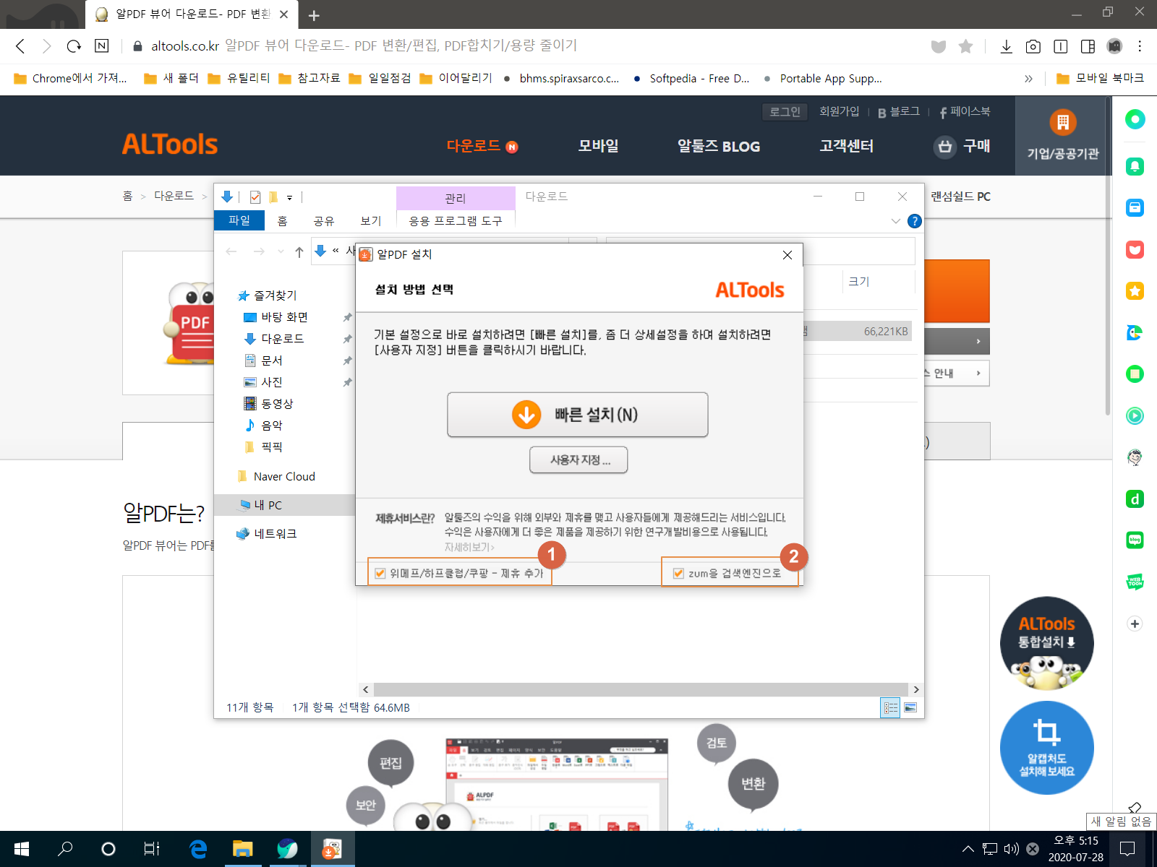Viewport: 1157px width, 867px height.
Task: Bookmark the page with star icon
Action: pos(965,46)
